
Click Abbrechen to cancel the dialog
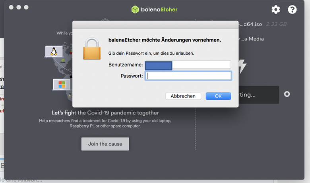tap(183, 96)
